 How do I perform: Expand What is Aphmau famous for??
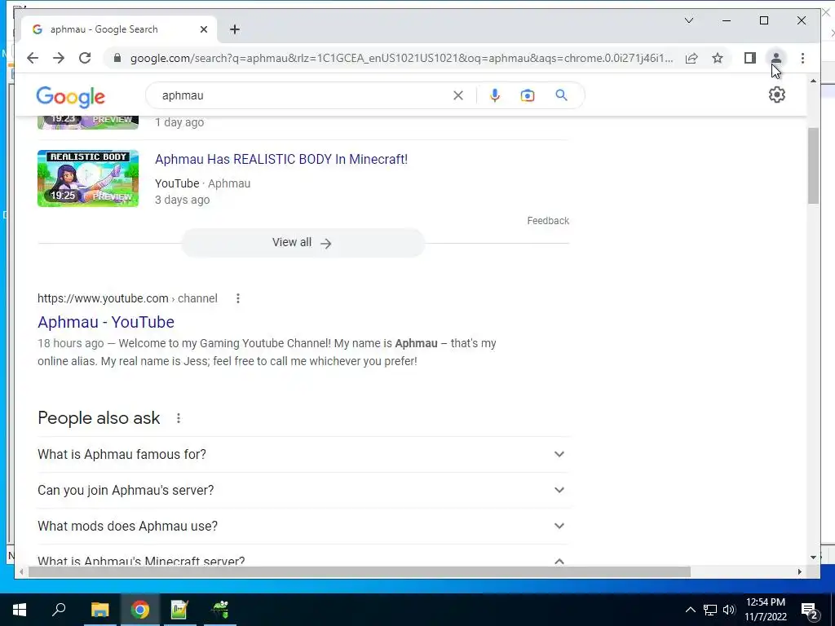pos(303,455)
